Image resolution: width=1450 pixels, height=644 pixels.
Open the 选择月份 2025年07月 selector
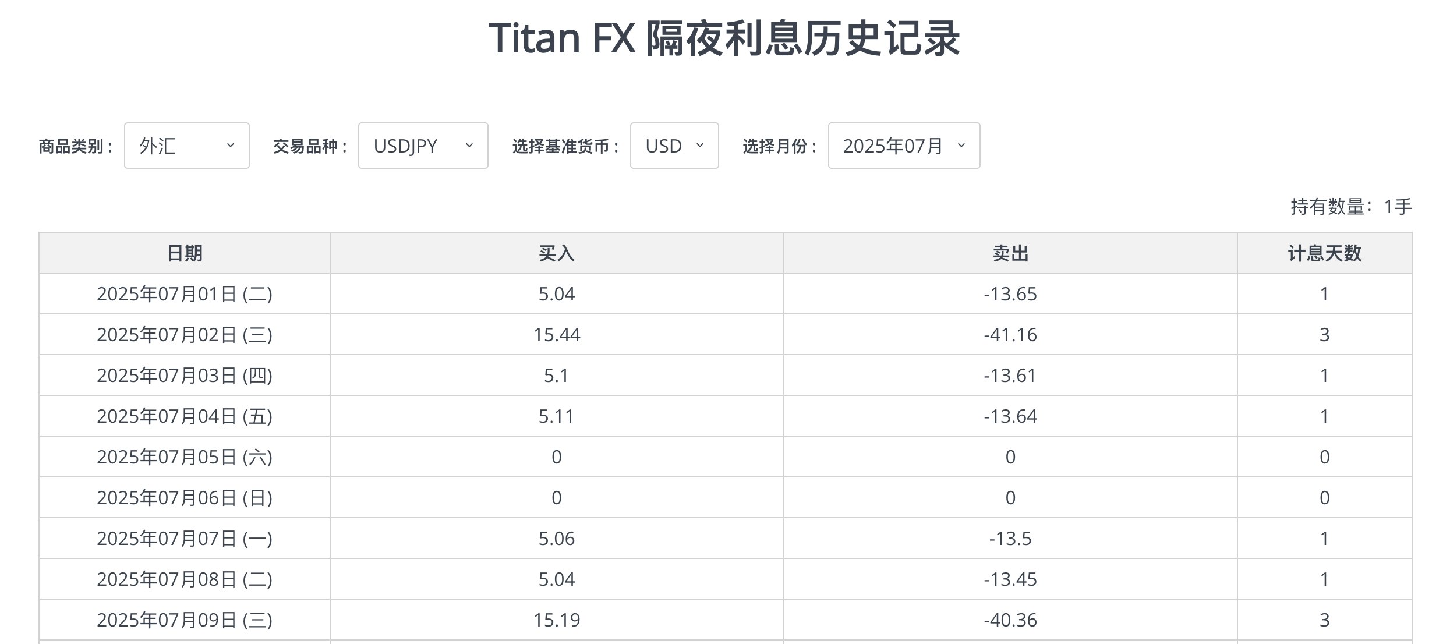(903, 146)
